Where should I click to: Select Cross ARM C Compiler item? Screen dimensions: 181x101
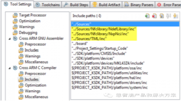coord(38,68)
